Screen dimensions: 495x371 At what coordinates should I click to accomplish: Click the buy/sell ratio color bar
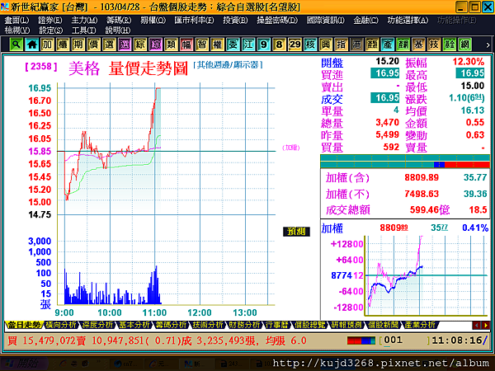[405, 164]
